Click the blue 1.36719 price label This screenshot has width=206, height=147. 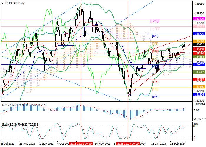click(199, 34)
